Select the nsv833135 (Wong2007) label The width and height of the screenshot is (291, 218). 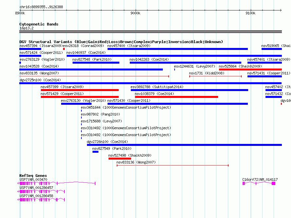[39, 73]
